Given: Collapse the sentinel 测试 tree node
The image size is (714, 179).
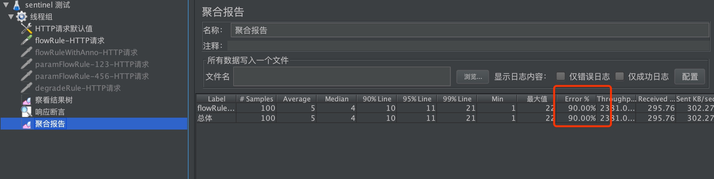Looking at the screenshot, I should [x=6, y=5].
